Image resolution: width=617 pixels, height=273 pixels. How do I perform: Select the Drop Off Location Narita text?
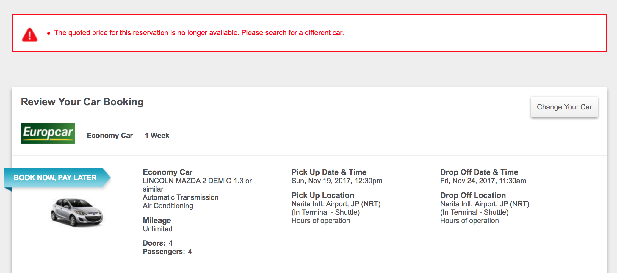coord(485,204)
